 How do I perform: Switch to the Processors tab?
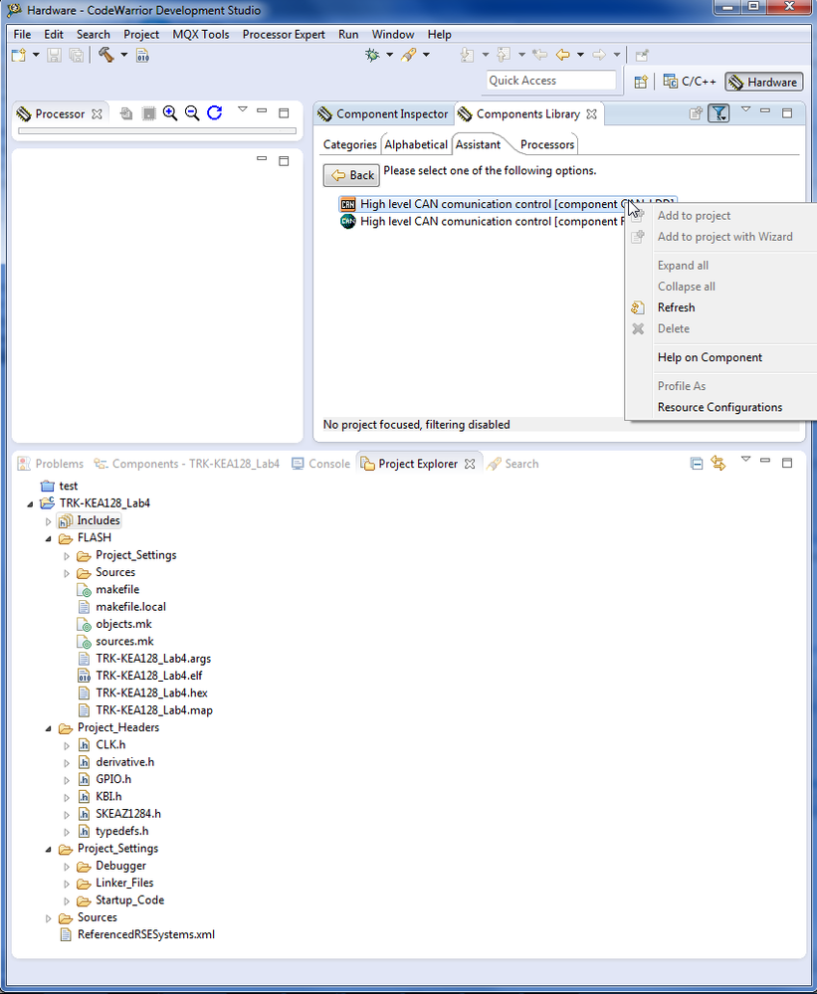coord(547,144)
